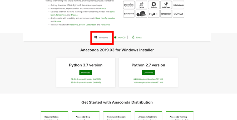Select the Windows tab label

click(103, 38)
